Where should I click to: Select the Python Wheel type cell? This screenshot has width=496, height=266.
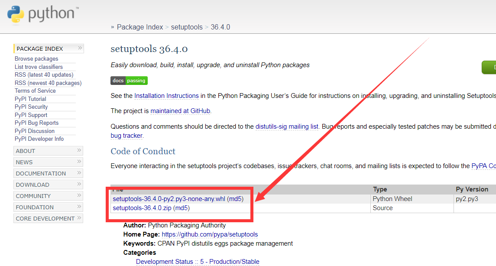pyautogui.click(x=392, y=198)
